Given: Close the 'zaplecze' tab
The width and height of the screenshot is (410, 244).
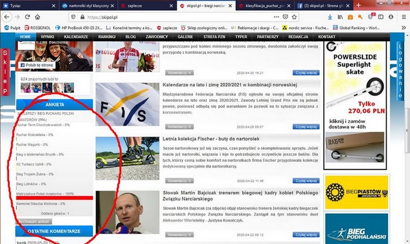Looking at the screenshot, I should [171, 6].
